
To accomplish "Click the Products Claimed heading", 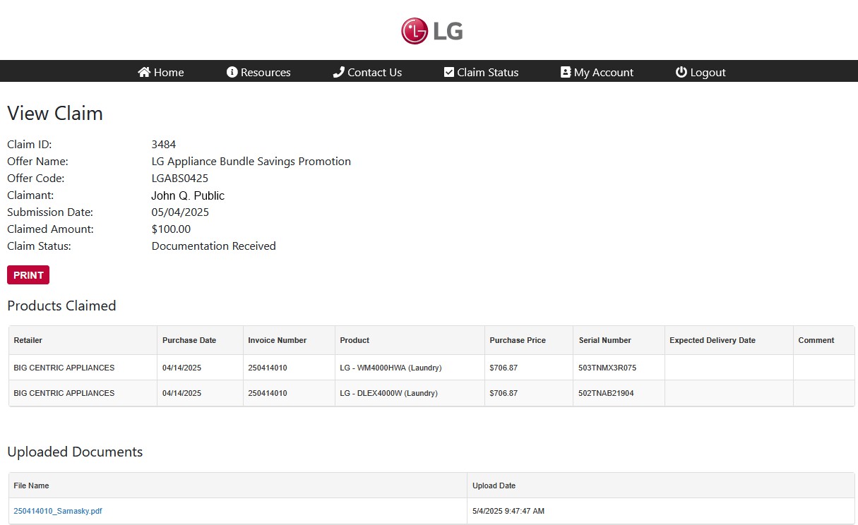I will (61, 306).
